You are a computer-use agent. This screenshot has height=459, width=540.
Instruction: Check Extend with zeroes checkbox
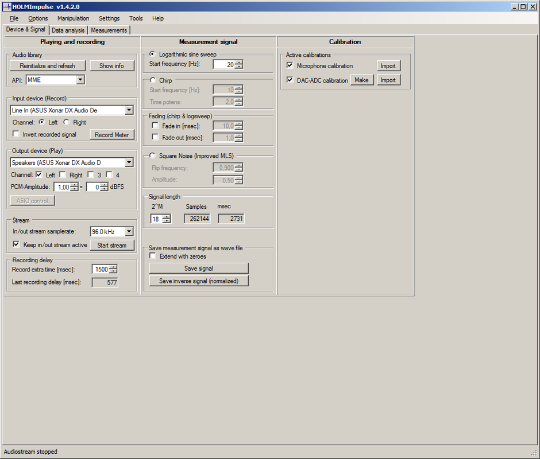(153, 256)
